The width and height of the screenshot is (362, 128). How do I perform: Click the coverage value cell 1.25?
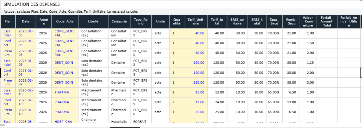308,63
